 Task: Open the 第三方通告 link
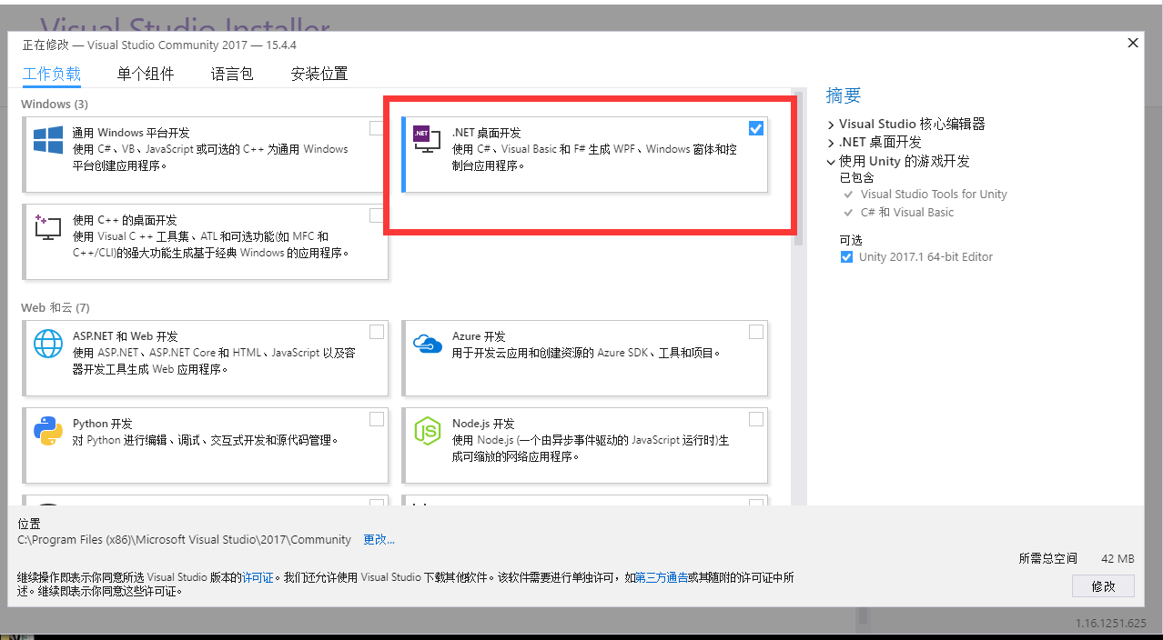coord(662,577)
